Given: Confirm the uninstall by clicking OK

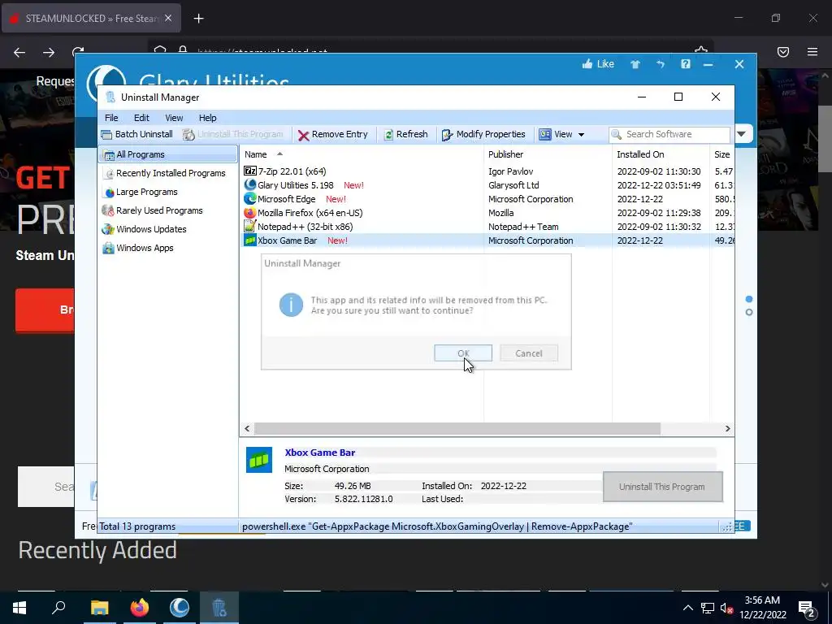Looking at the screenshot, I should click(x=462, y=353).
